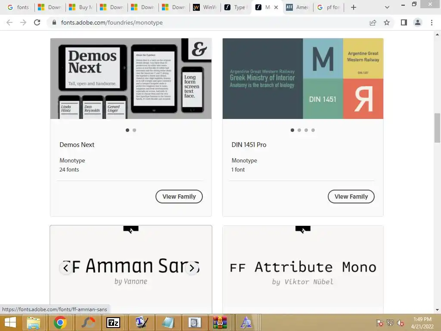
Task: Open a new browser tab
Action: [354, 7]
